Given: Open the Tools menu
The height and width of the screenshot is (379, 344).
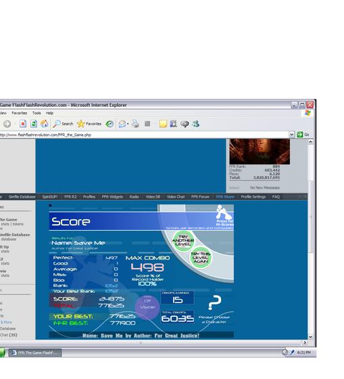Looking at the screenshot, I should (36, 113).
